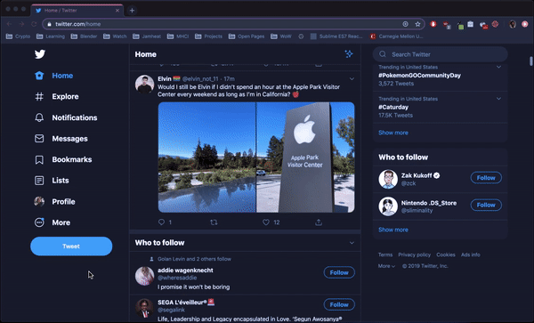Viewport: 534px width, 323px height.
Task: Open a new browser tab with plus
Action: click(132, 11)
